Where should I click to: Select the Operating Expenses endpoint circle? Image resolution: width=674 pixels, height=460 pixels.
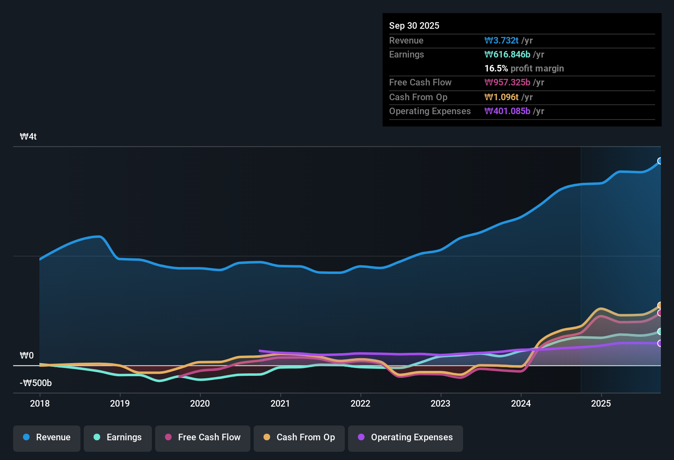click(660, 343)
